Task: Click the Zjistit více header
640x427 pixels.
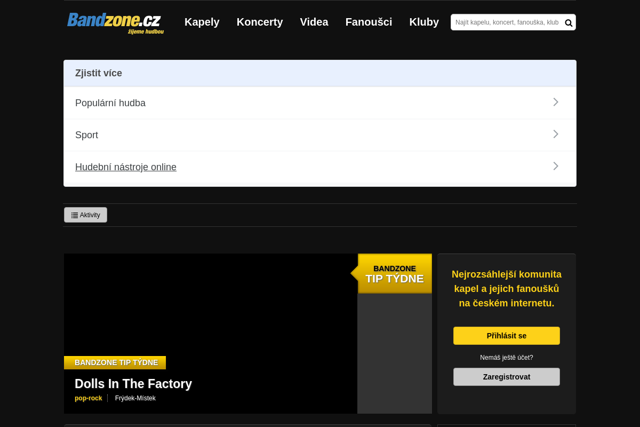Action: pyautogui.click(x=320, y=73)
